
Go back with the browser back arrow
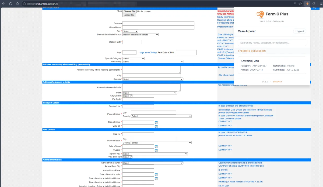pos(4,4)
